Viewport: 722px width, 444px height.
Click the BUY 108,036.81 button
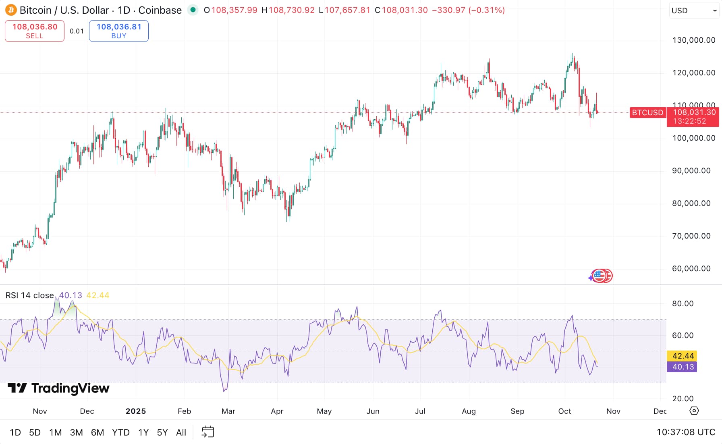119,31
